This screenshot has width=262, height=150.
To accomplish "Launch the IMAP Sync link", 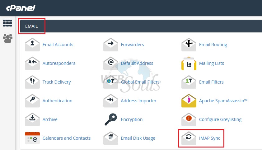I will click(x=209, y=138).
